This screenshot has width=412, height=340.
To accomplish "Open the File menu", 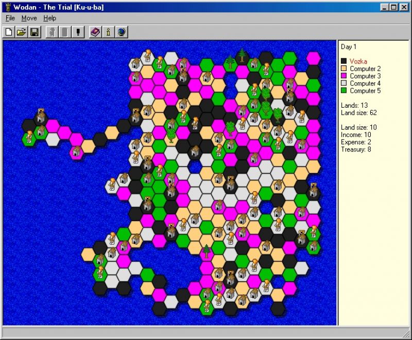I will click(x=10, y=18).
